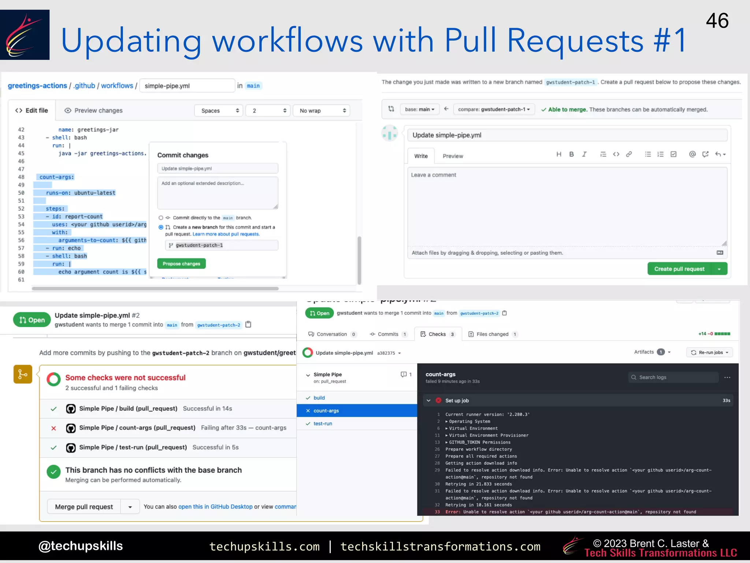Click the task list checkbox icon
Screen dimensions: 750x563
(x=673, y=154)
